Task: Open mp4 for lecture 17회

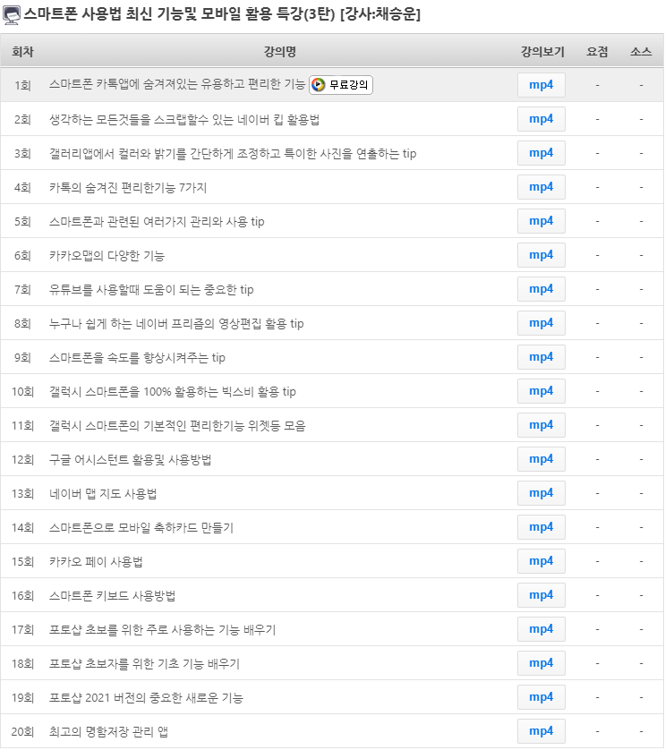Action: tap(541, 628)
